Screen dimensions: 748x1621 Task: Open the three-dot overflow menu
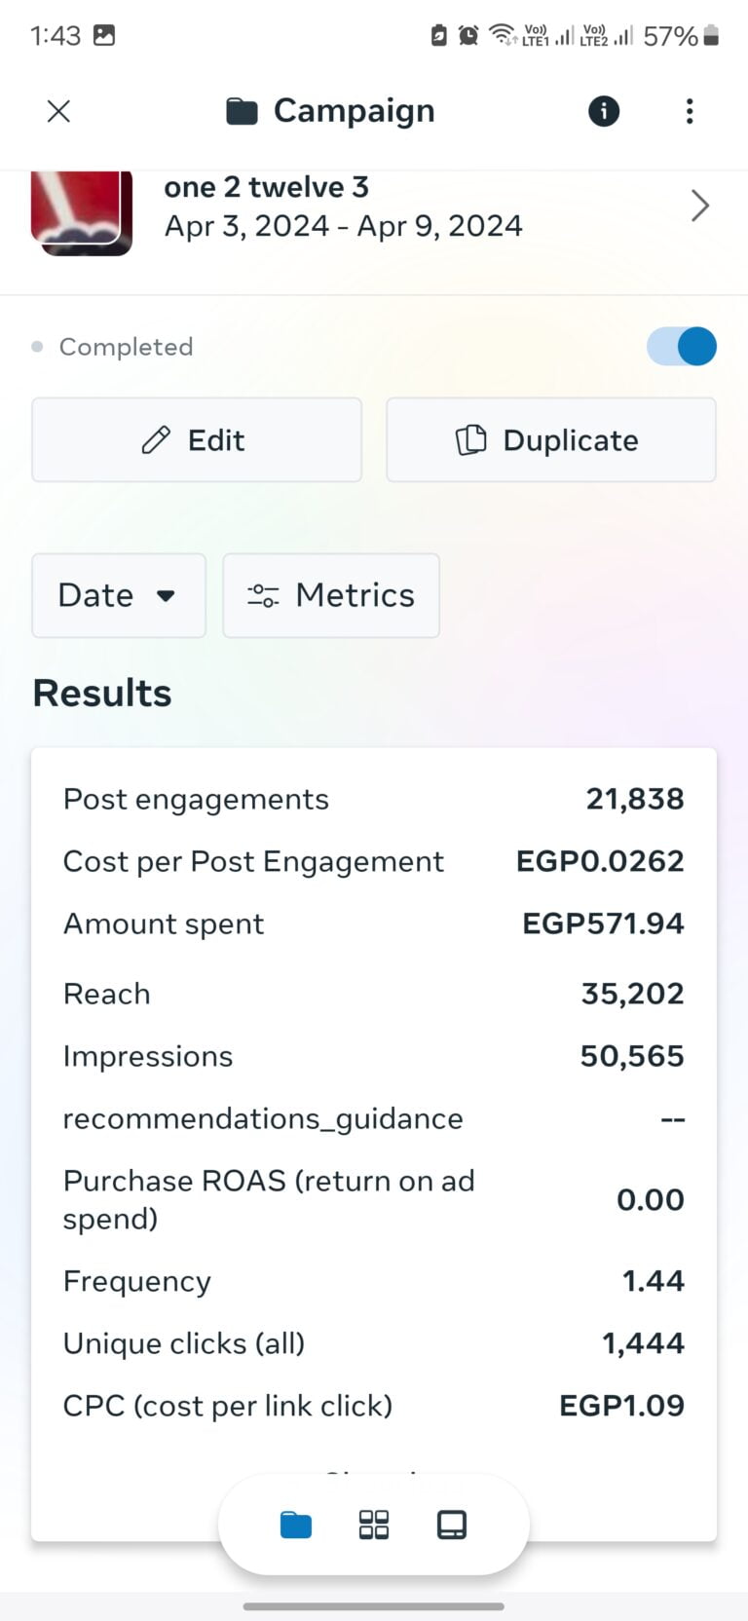690,112
